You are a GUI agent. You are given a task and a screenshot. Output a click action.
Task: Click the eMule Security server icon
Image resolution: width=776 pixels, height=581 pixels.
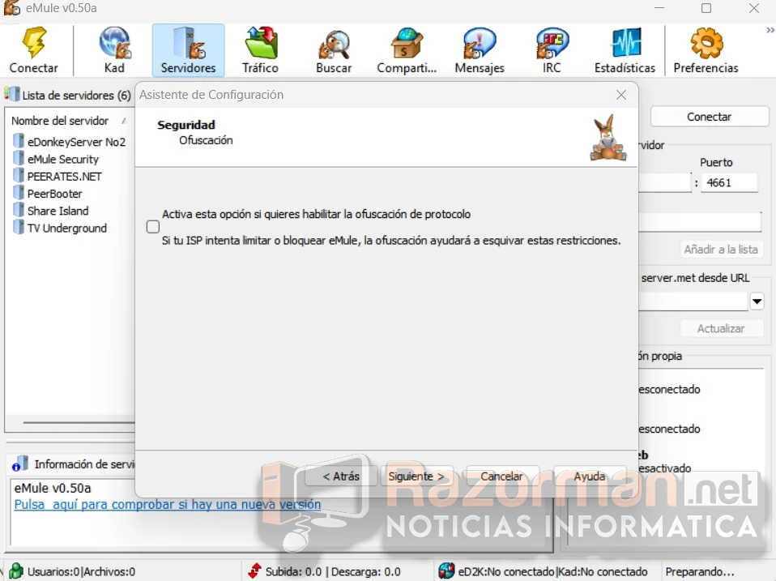[19, 158]
